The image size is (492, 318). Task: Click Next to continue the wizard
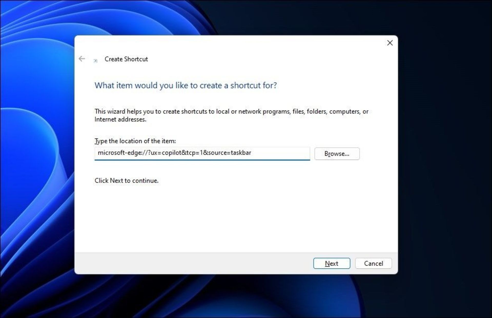(331, 263)
